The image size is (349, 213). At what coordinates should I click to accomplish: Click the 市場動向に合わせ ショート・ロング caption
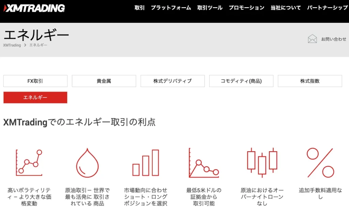(x=146, y=197)
